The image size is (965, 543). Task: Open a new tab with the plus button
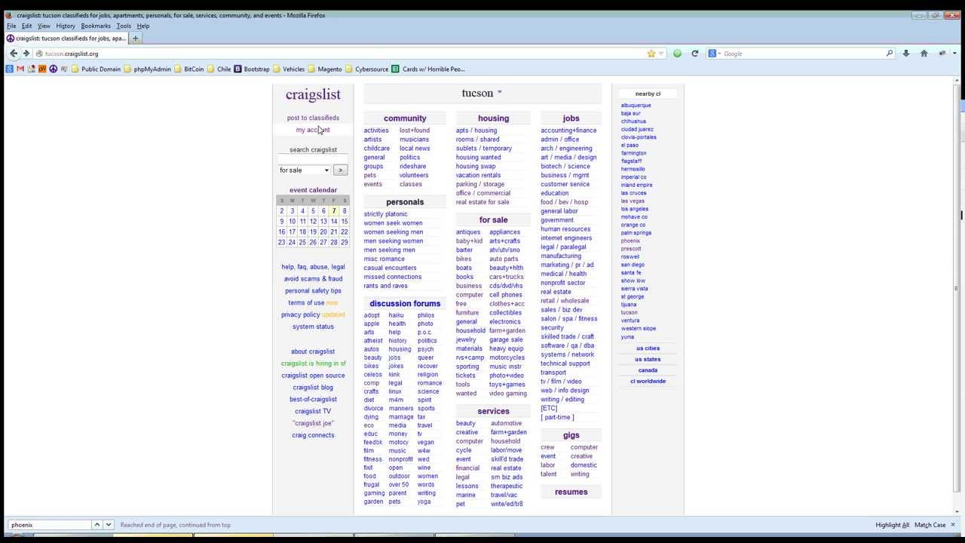(x=136, y=38)
